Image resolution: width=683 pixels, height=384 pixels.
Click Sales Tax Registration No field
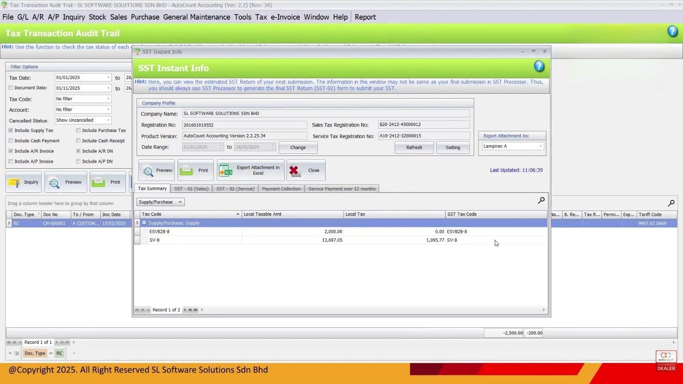(x=424, y=125)
